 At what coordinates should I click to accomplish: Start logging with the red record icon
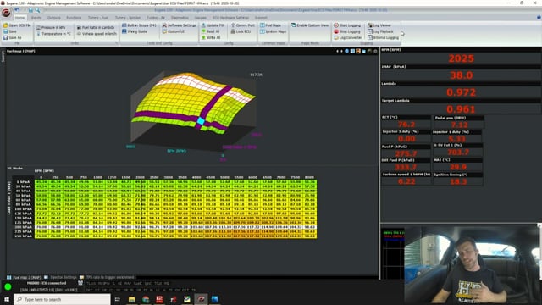click(336, 25)
